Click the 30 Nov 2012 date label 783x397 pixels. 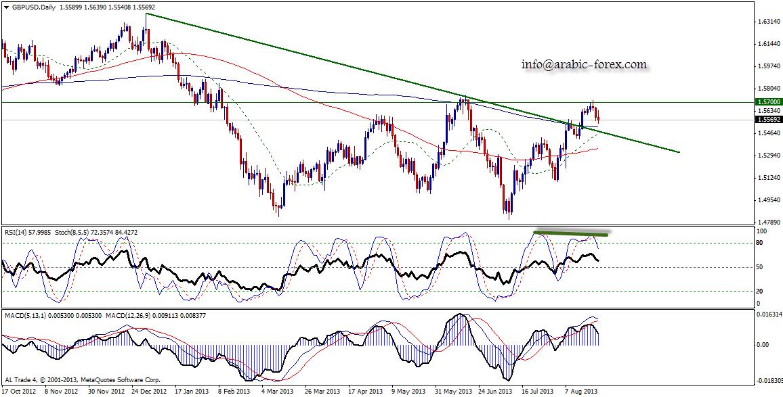[x=108, y=392]
